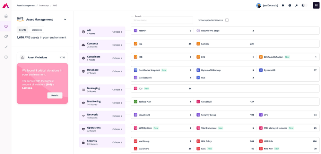Go to Inventory breadcrumb

coord(44,5)
